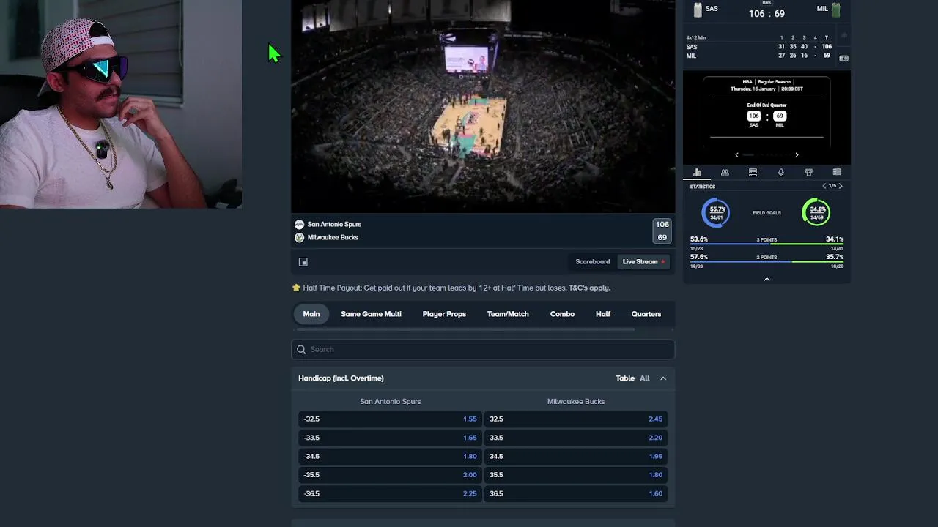Viewport: 938px width, 527px height.
Task: Click the End Of 3rd Quarter label
Action: point(767,105)
